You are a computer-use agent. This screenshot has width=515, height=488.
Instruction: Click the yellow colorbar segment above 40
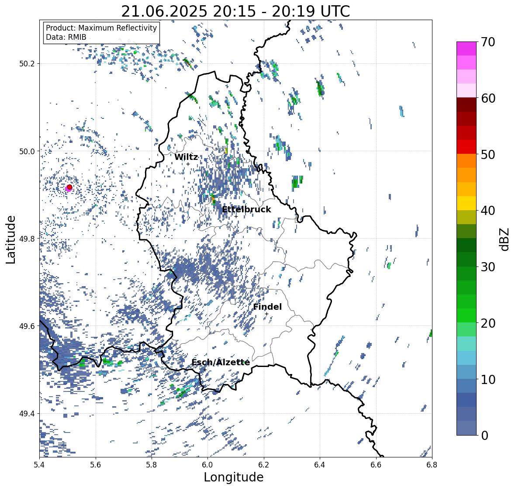click(467, 203)
